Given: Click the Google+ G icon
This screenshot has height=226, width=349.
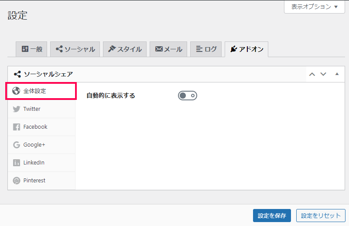Looking at the screenshot, I should [x=17, y=145].
